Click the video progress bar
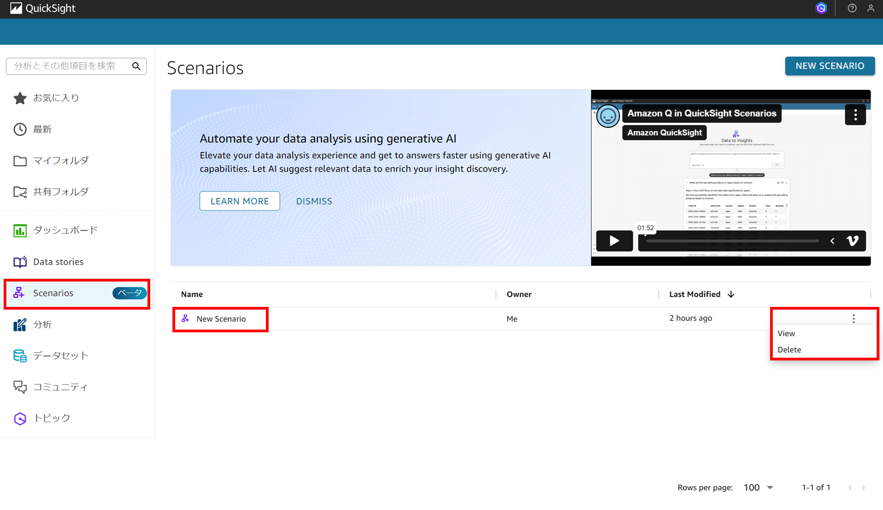The image size is (883, 510). click(x=732, y=241)
